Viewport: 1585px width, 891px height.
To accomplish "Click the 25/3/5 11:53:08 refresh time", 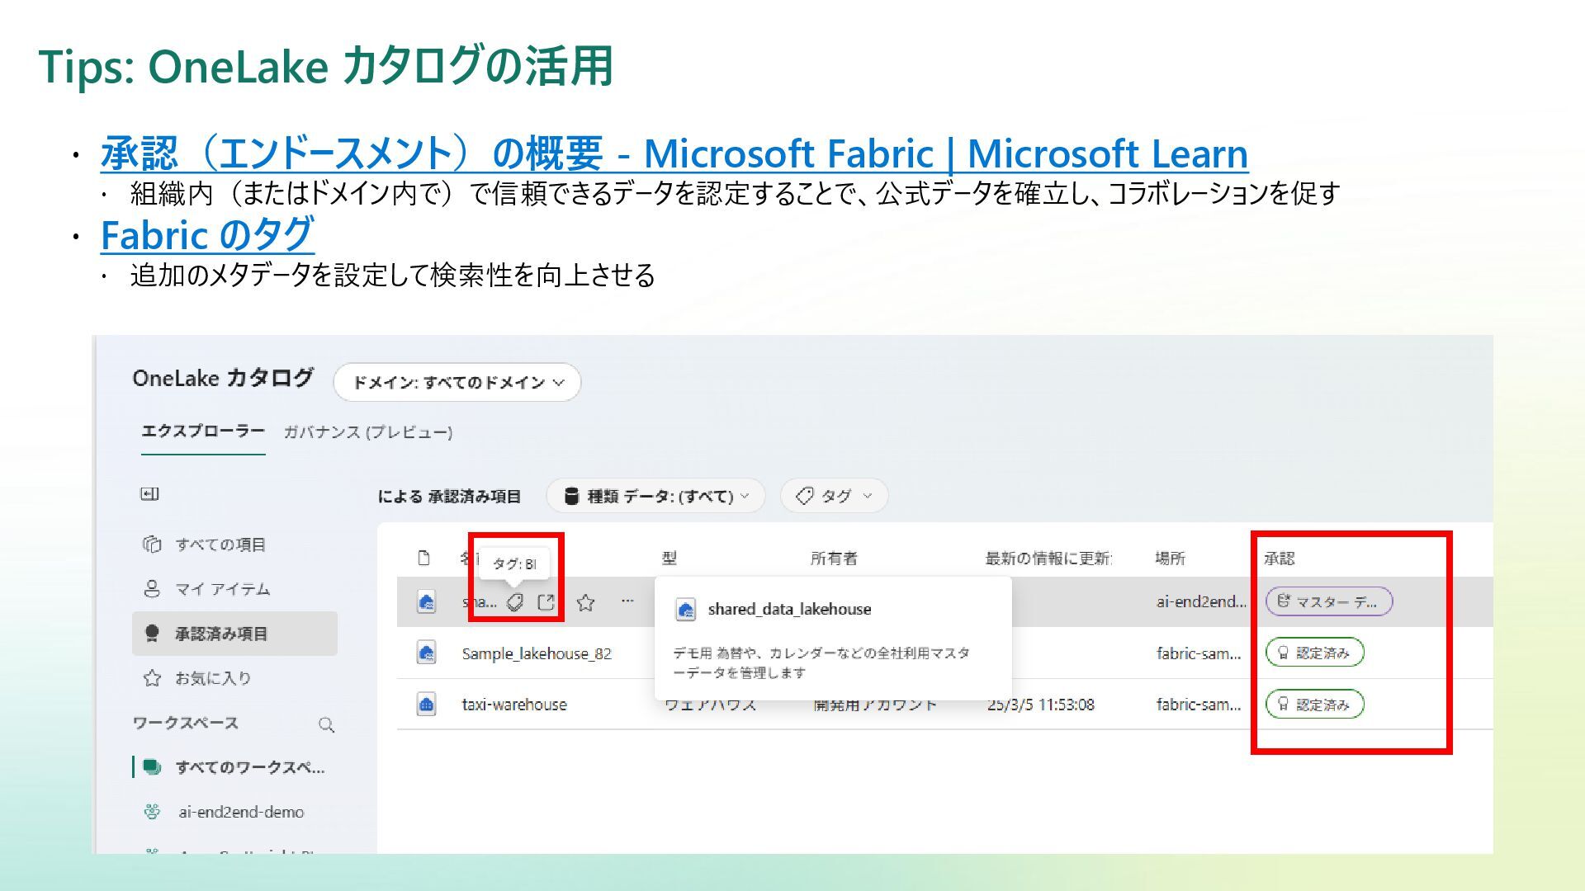I will [x=1041, y=705].
